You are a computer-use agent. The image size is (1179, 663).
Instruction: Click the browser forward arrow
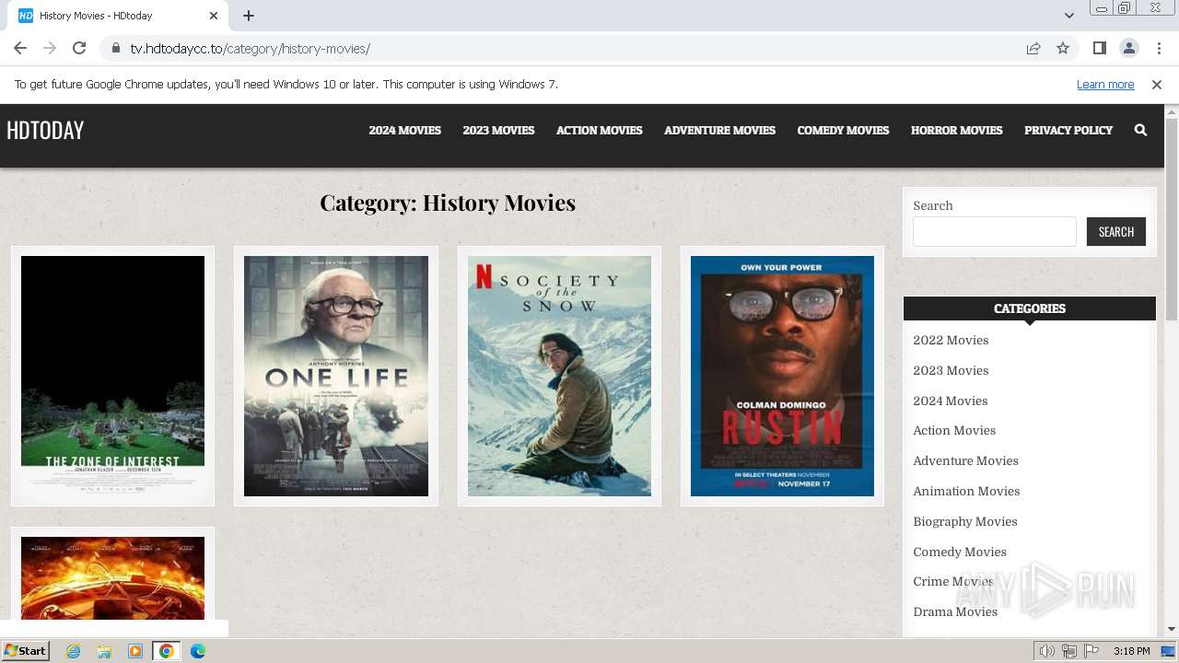tap(50, 48)
